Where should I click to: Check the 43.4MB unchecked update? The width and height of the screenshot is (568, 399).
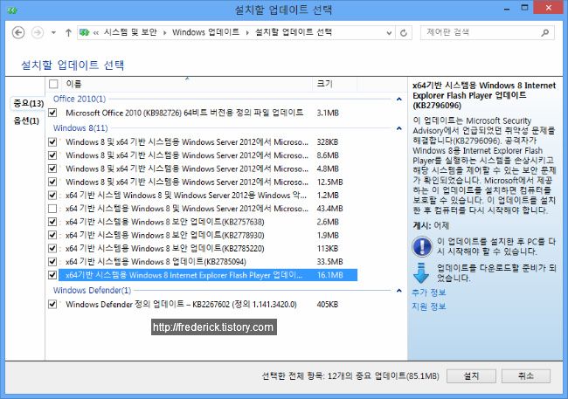coord(52,209)
